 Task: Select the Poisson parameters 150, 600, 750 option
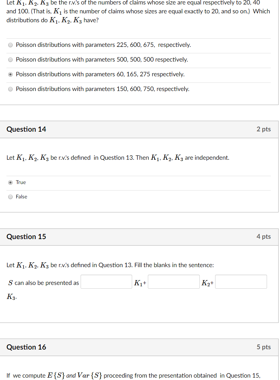(x=10, y=89)
